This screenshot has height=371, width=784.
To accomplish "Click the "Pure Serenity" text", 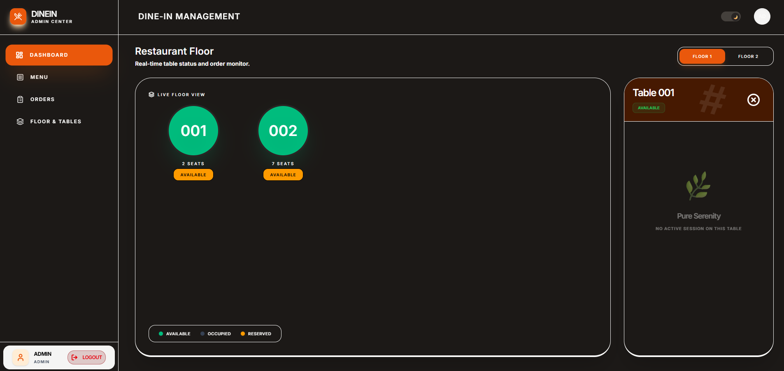I will pos(699,216).
